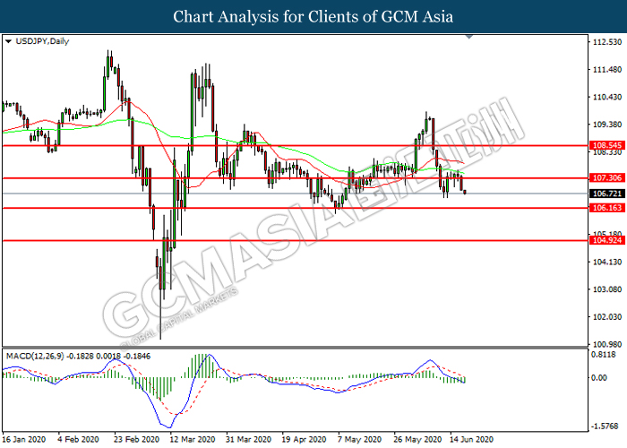The width and height of the screenshot is (627, 448).
Task: Click the 104.130 price axis value
Action: (607, 262)
